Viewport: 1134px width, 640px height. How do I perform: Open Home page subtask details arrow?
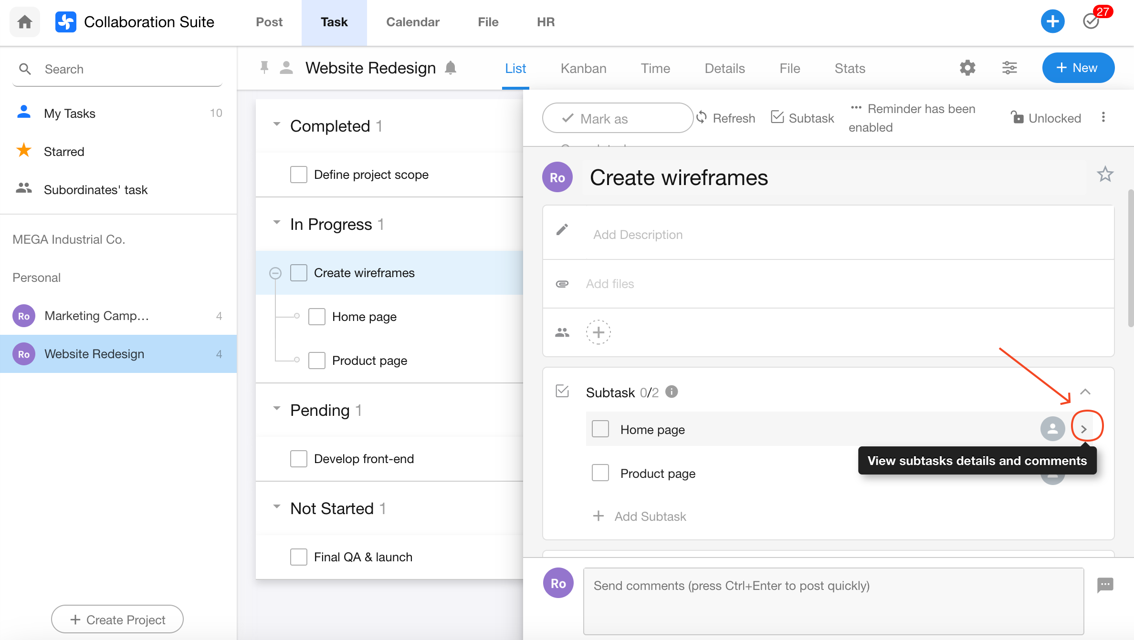[x=1084, y=429]
